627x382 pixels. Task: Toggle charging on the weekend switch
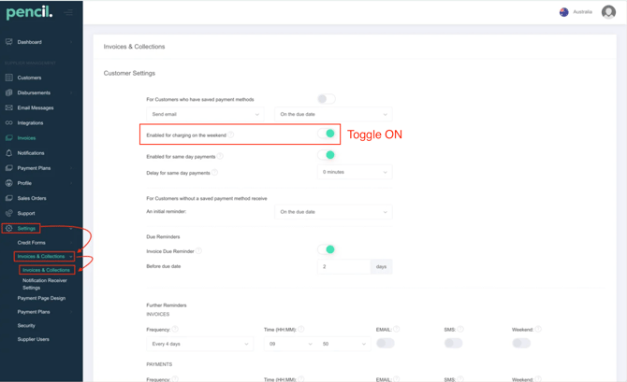(327, 134)
